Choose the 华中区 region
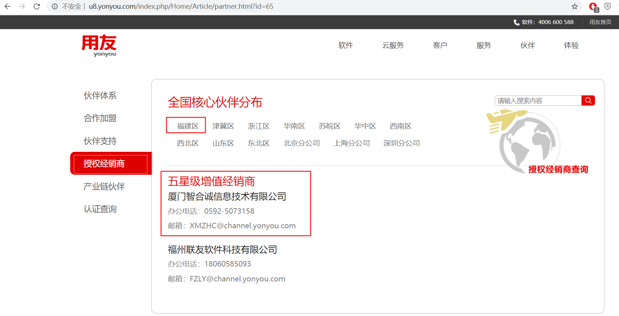The height and width of the screenshot is (316, 619). 365,126
